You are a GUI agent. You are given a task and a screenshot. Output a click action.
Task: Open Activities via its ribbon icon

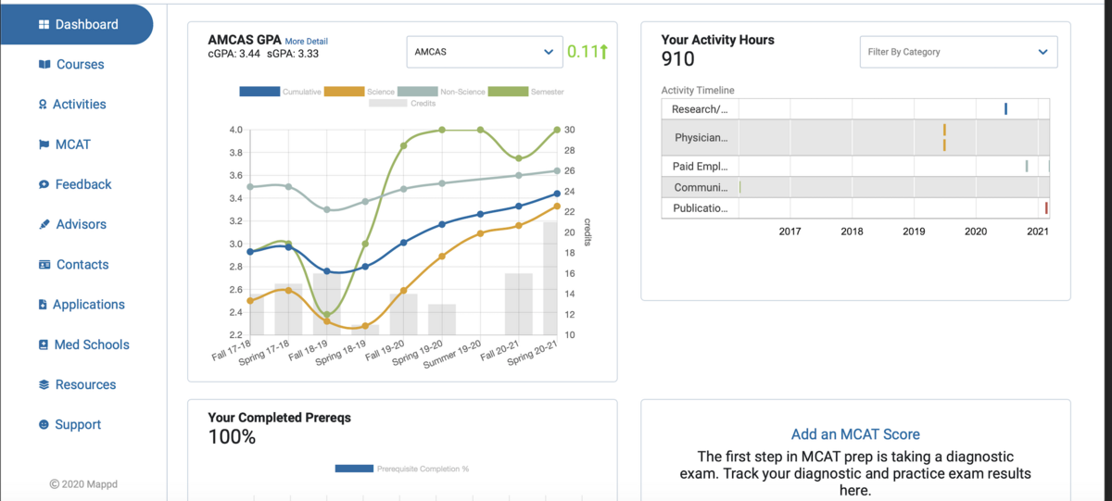(43, 105)
